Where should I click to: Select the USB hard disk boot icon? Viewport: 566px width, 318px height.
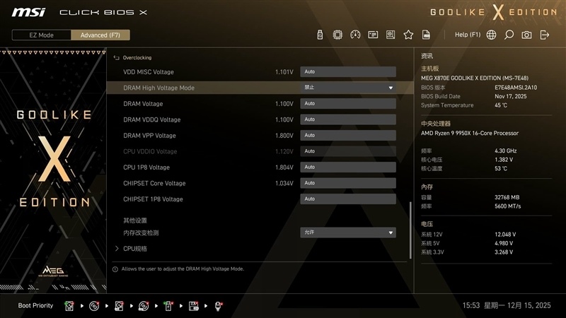pyautogui.click(x=119, y=306)
